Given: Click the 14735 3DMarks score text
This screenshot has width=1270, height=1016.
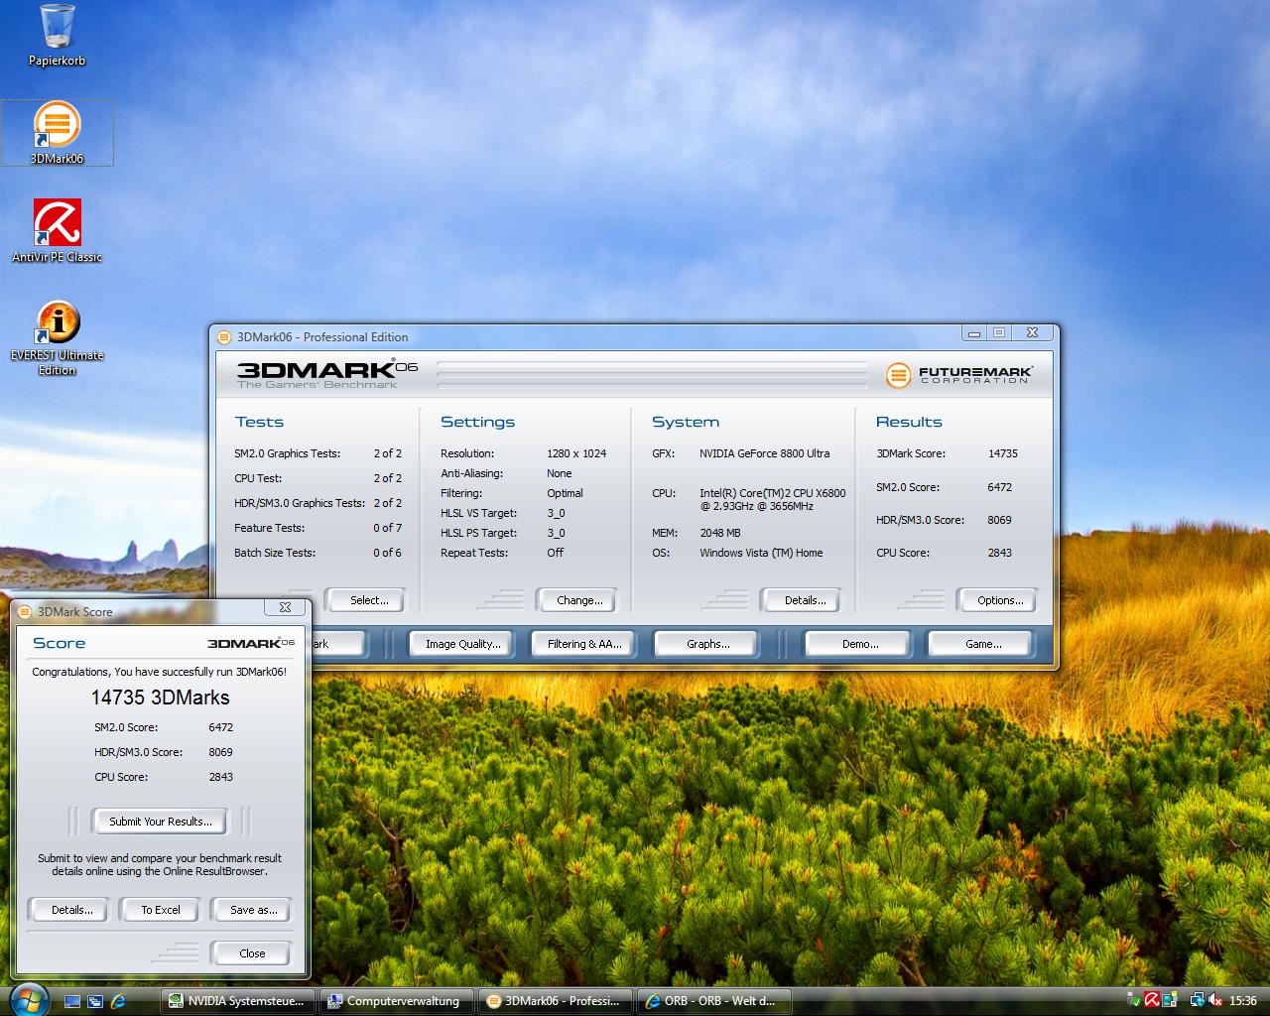Looking at the screenshot, I should pos(160,698).
